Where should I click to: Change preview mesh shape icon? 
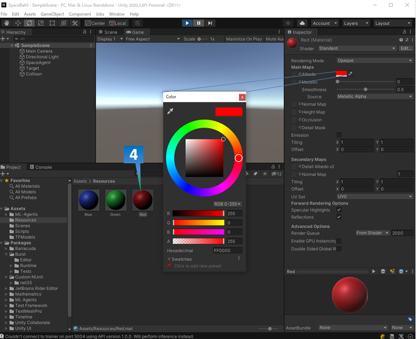click(x=383, y=271)
